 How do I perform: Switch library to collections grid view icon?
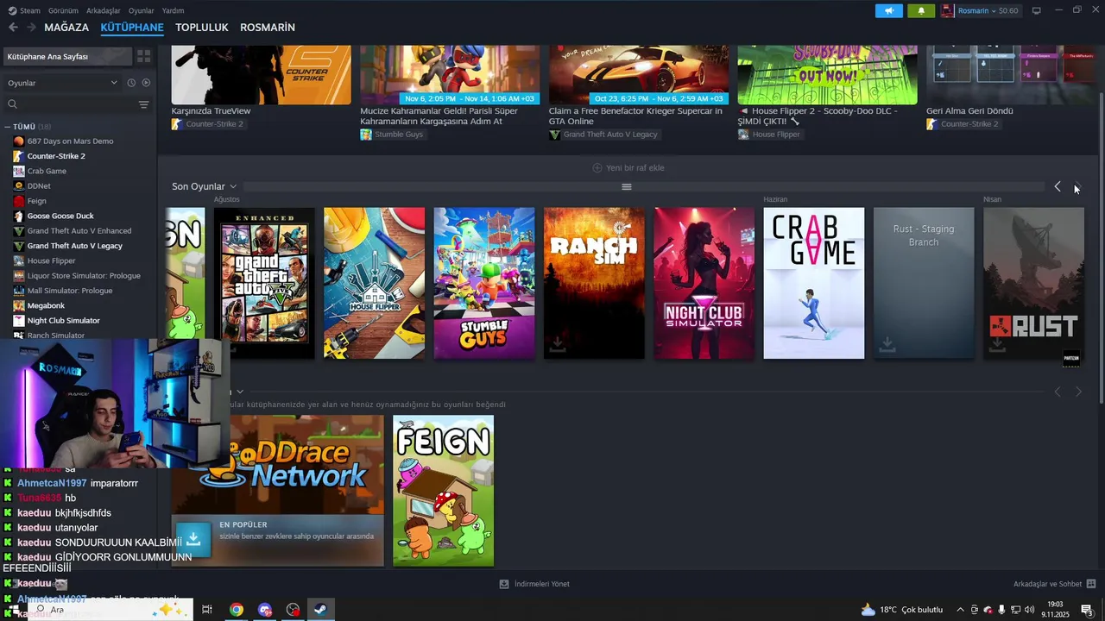click(x=143, y=56)
